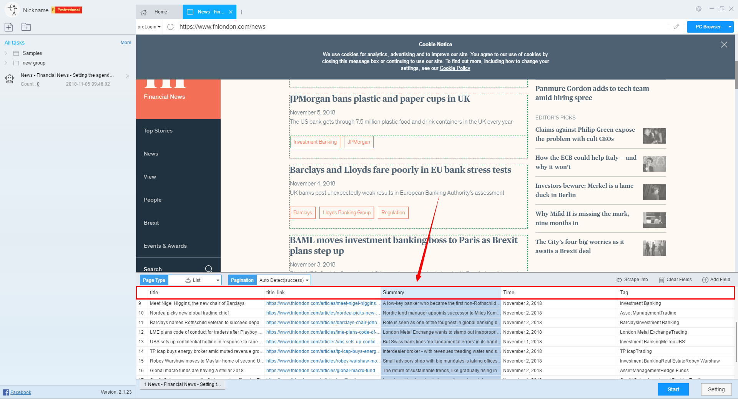Click the new task plus icon
The image size is (738, 399).
[x=9, y=27]
